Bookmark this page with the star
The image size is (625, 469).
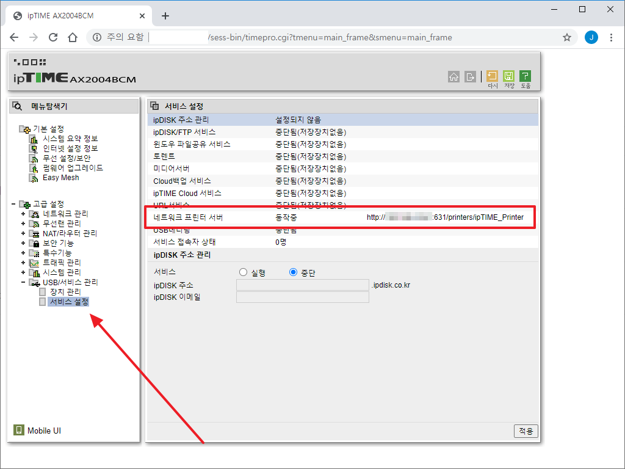567,37
